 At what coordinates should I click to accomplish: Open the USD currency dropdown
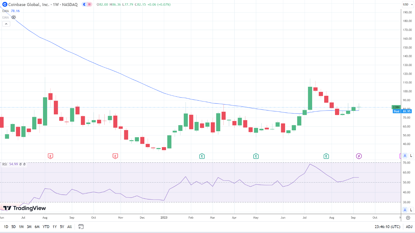407,4
